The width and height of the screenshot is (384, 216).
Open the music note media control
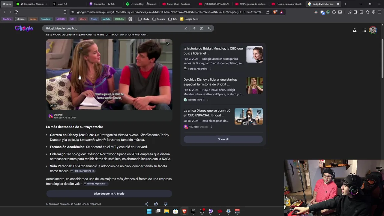pos(349,12)
